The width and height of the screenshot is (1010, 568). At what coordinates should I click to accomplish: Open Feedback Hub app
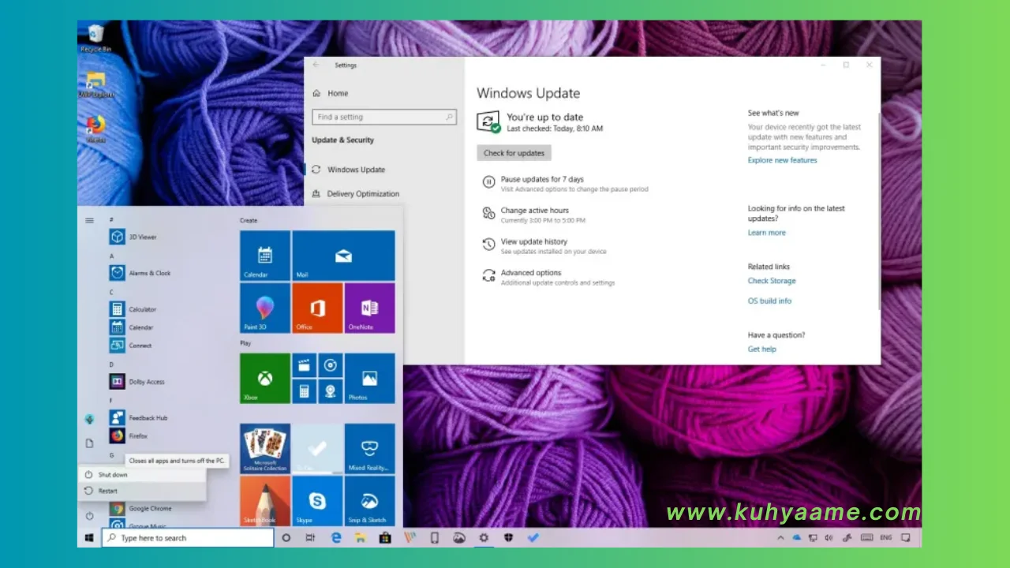point(138,418)
